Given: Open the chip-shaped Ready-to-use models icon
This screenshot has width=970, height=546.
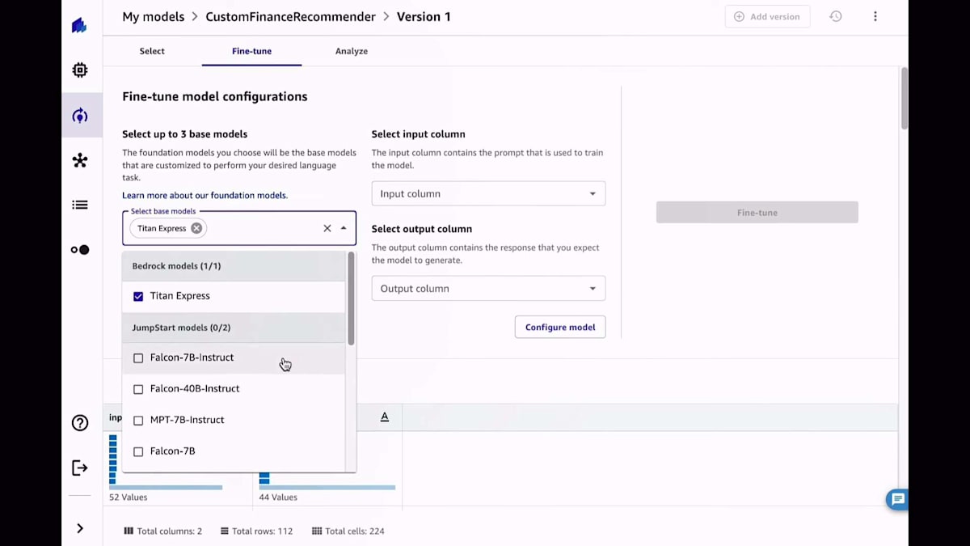Looking at the screenshot, I should click(79, 70).
